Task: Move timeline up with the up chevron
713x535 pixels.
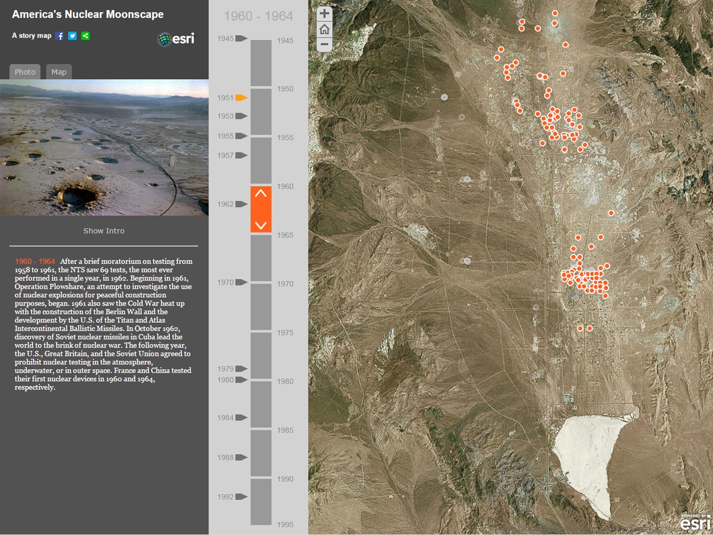Action: [261, 194]
